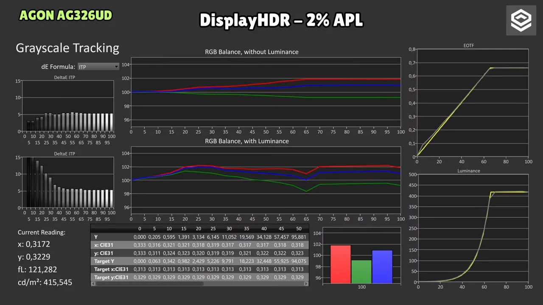Click the Target Y cell '18,223'
The height and width of the screenshot is (305, 543).
pyautogui.click(x=246, y=261)
